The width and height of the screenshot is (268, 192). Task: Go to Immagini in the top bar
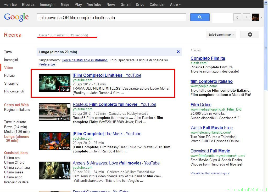point(48,5)
